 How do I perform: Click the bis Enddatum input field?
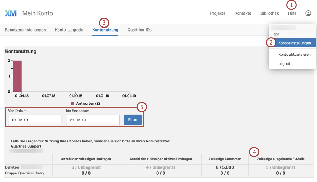[93, 120]
